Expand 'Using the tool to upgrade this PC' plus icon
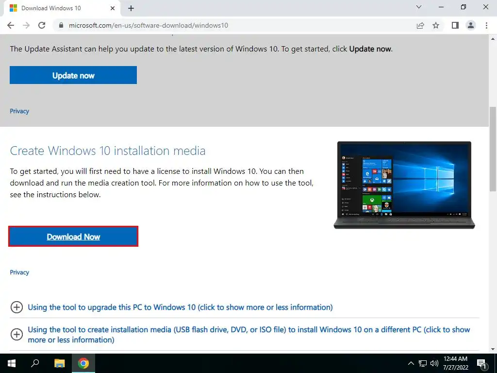Viewport: 497px width, 373px height. coord(17,307)
